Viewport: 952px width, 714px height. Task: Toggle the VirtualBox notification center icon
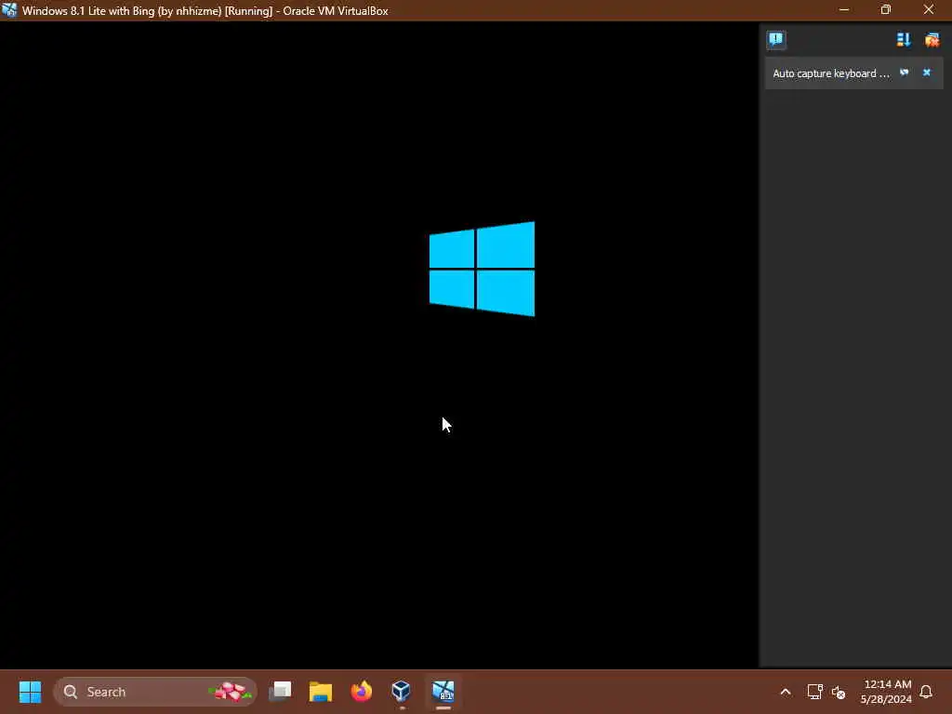click(776, 39)
